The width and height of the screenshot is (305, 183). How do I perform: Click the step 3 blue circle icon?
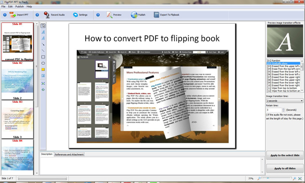98,15
